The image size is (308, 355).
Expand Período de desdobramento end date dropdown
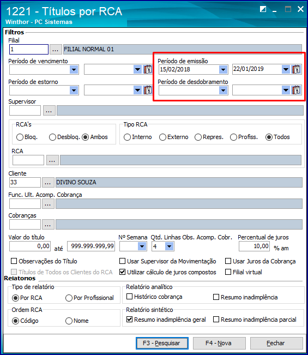(x=286, y=91)
